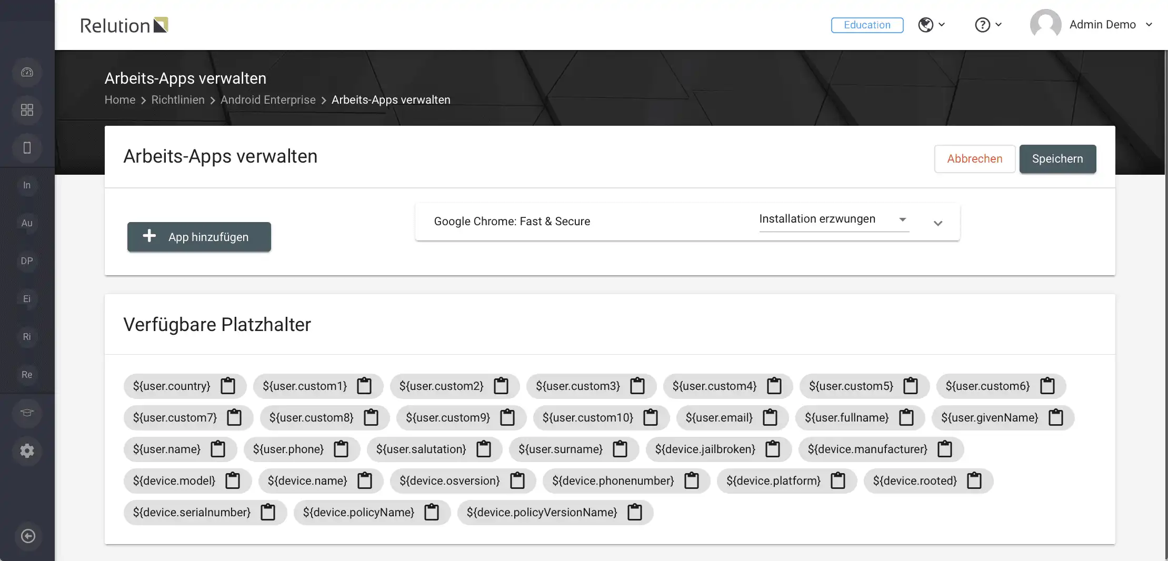
Task: Open the language globe dropdown
Action: click(932, 25)
